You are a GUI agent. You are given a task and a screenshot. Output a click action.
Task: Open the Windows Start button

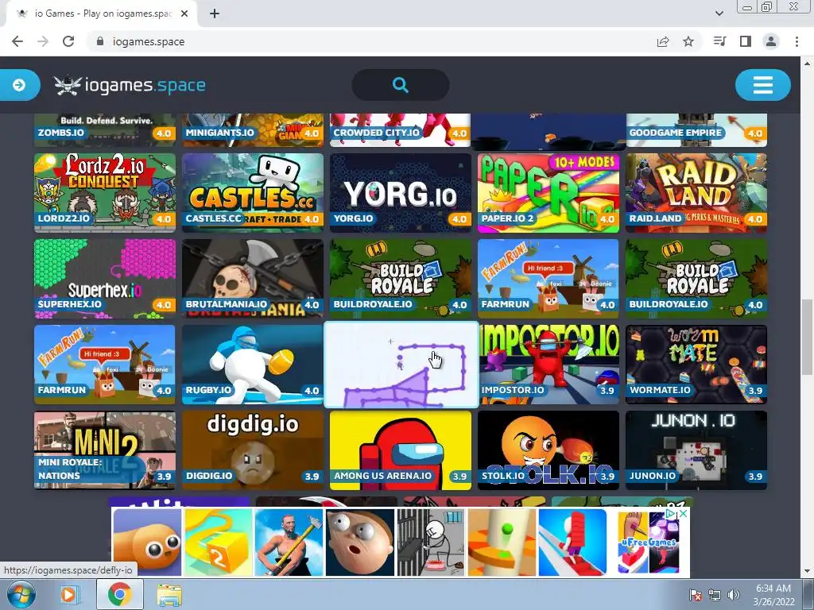point(21,594)
